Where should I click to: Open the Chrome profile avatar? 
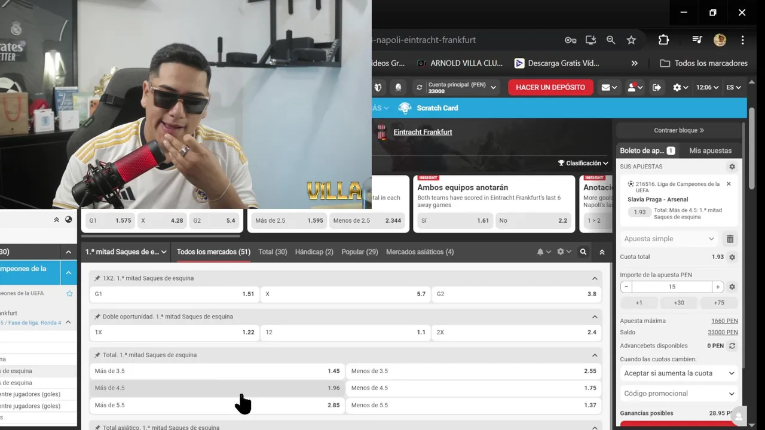pos(720,40)
